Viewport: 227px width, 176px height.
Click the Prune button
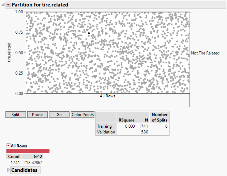[37, 114]
